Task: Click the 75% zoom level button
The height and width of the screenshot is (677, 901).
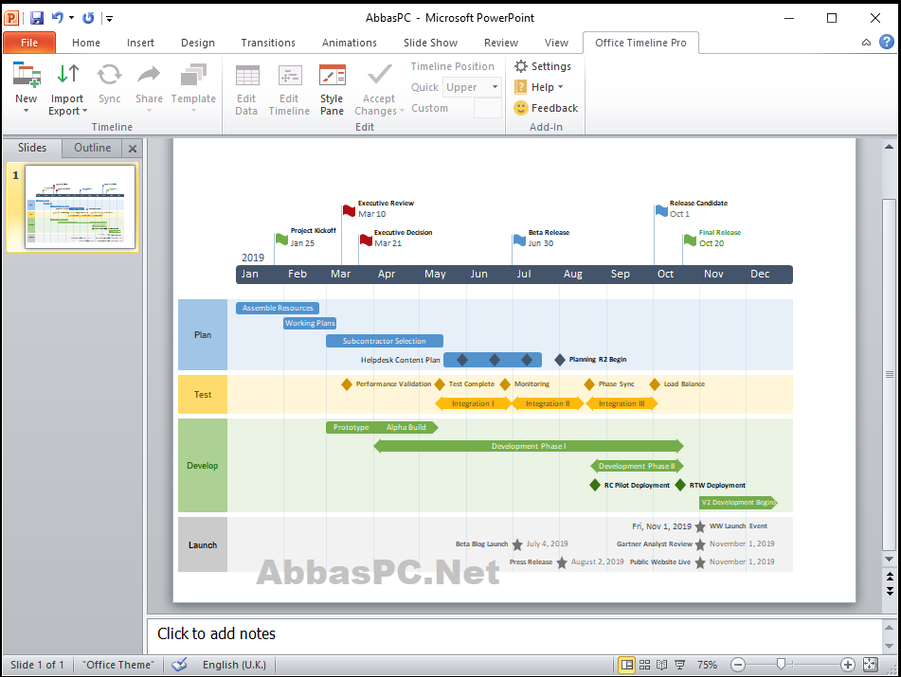Action: point(707,665)
